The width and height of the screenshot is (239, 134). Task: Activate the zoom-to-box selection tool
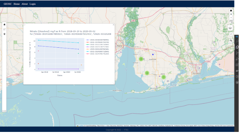pyautogui.click(x=231, y=22)
